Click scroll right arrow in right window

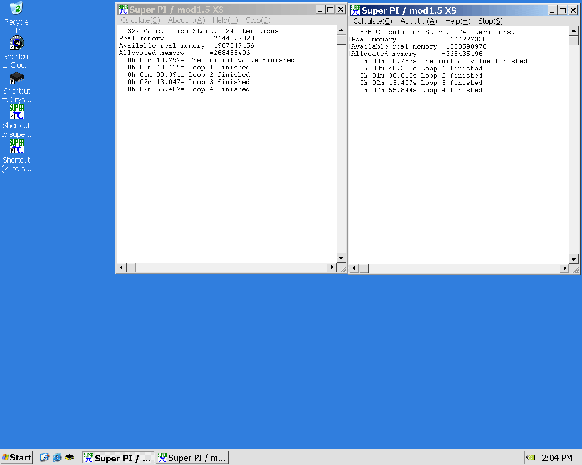(565, 268)
